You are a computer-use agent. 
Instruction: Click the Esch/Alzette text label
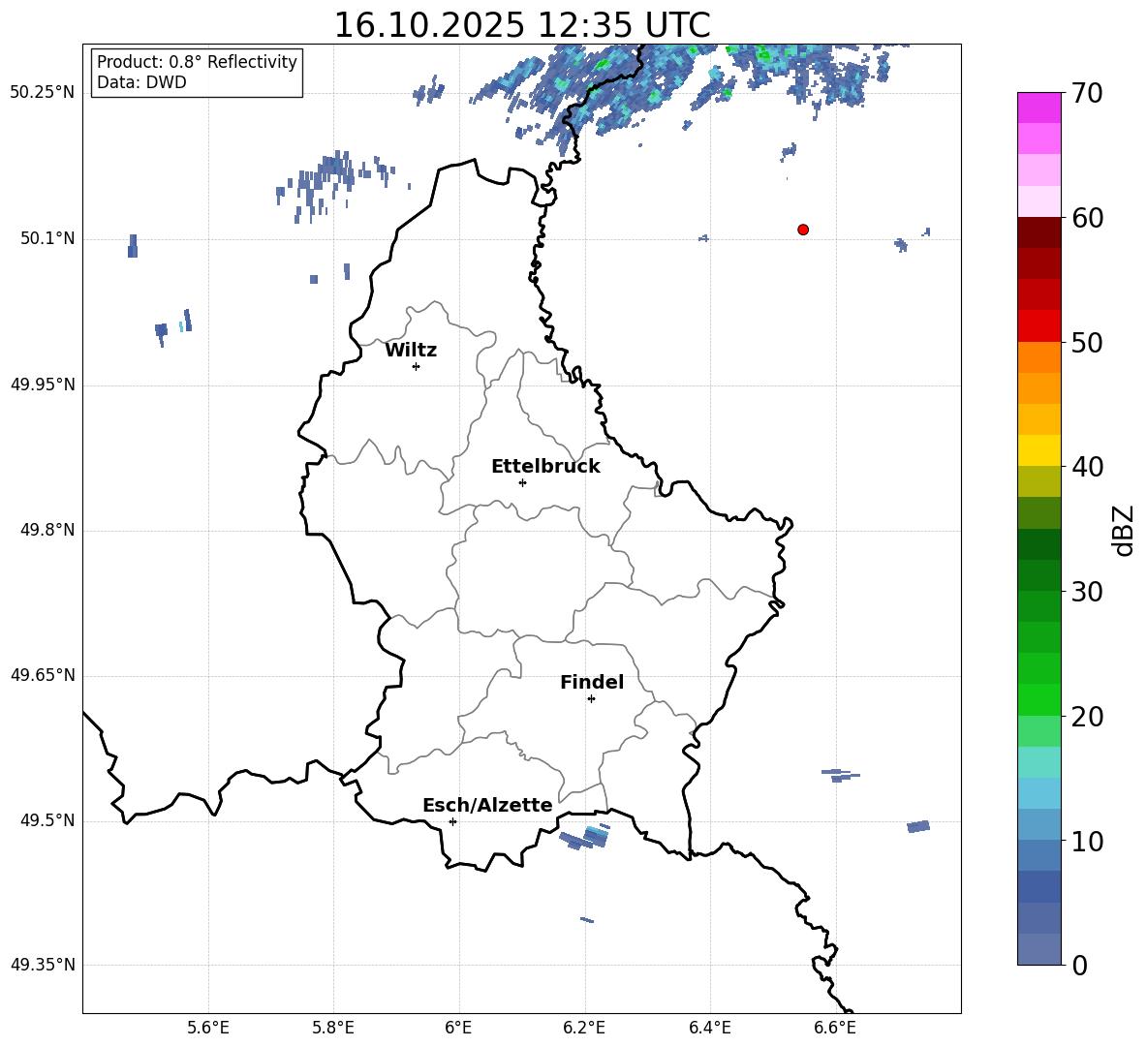tap(487, 806)
